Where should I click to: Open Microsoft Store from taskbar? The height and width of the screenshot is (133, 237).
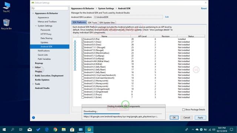pyautogui.click(x=72, y=129)
